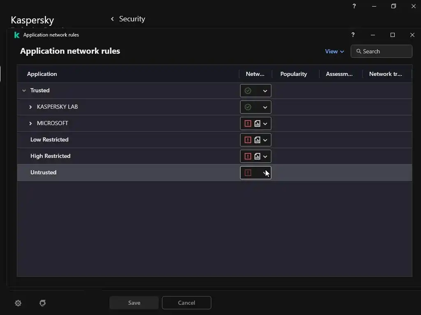The height and width of the screenshot is (315, 421).
Task: Select the Untrusted row
Action: click(x=215, y=173)
